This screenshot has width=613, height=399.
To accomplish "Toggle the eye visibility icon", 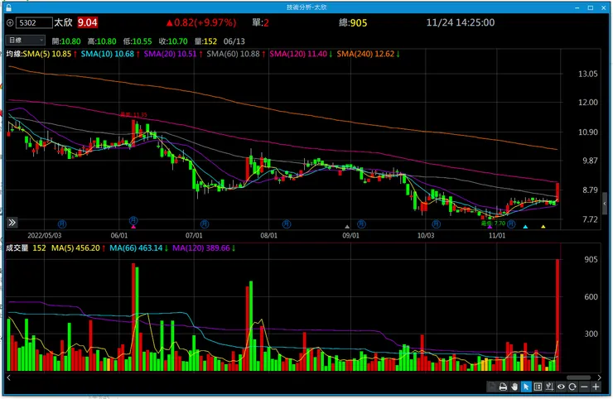I will (x=561, y=387).
